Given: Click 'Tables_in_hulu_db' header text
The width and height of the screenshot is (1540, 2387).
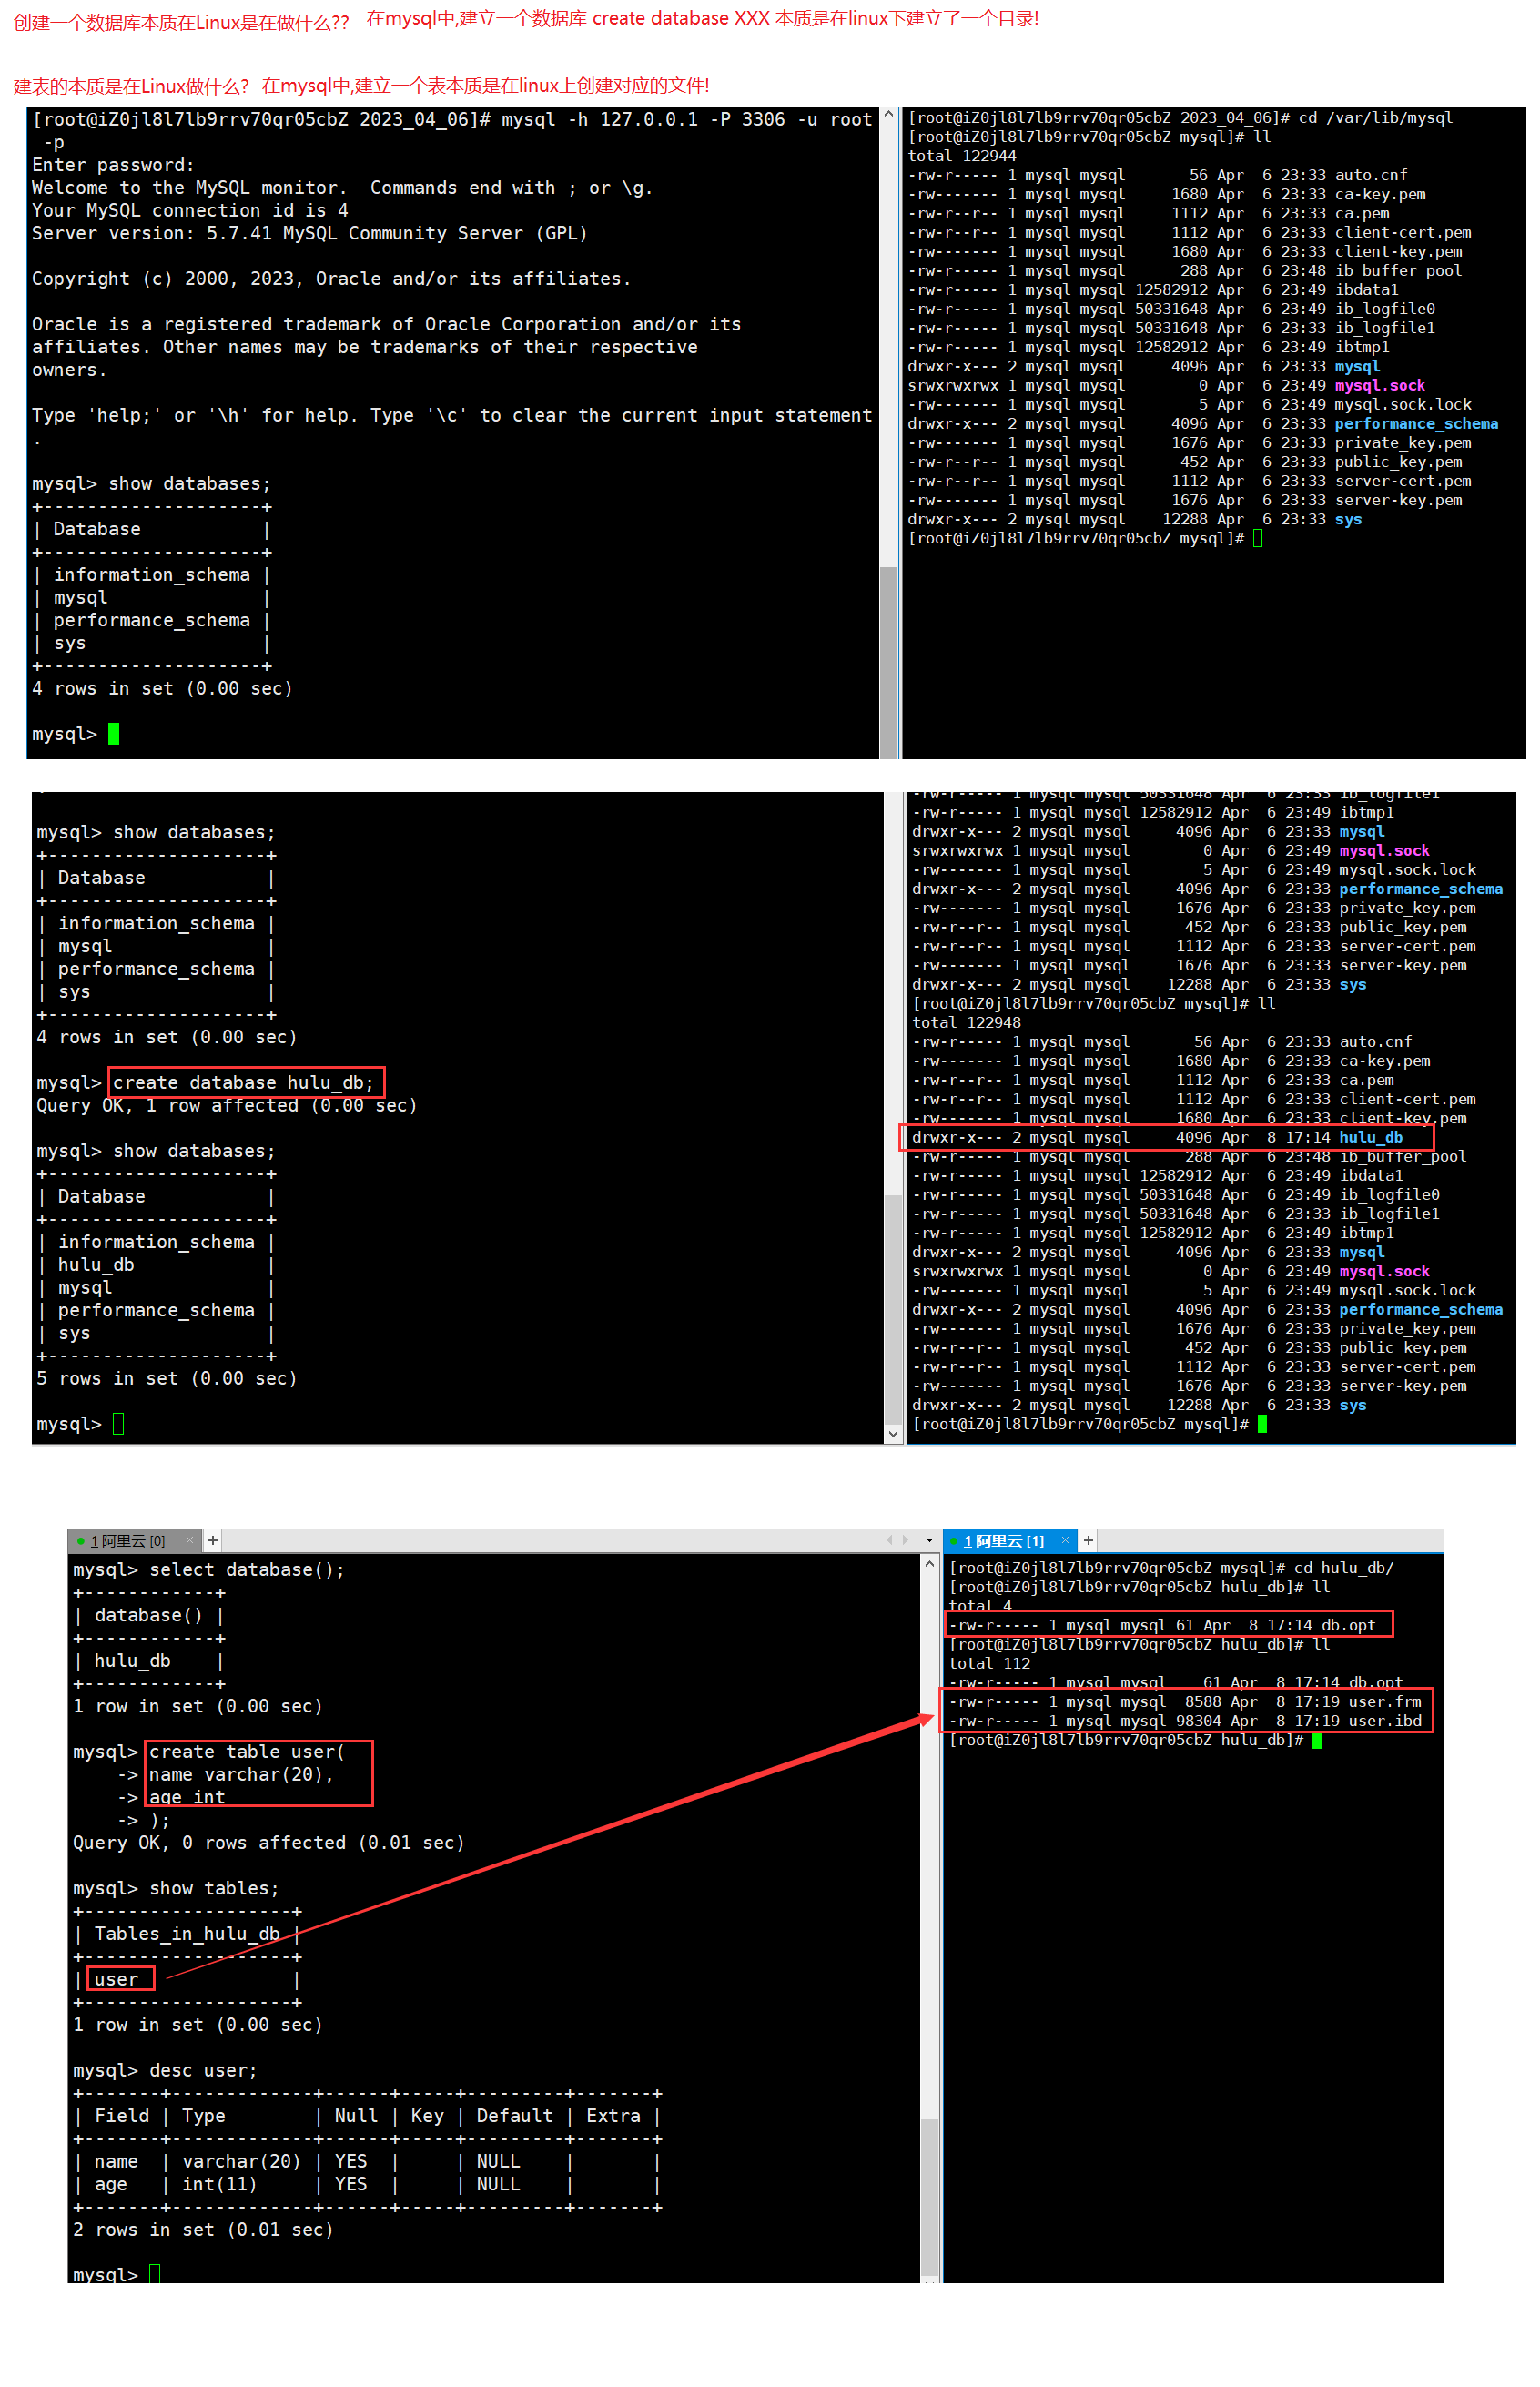Looking at the screenshot, I should [187, 1934].
